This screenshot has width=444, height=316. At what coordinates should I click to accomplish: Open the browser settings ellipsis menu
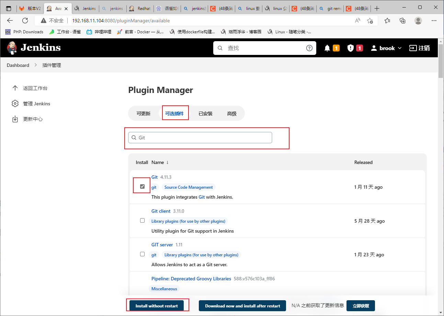pyautogui.click(x=433, y=21)
